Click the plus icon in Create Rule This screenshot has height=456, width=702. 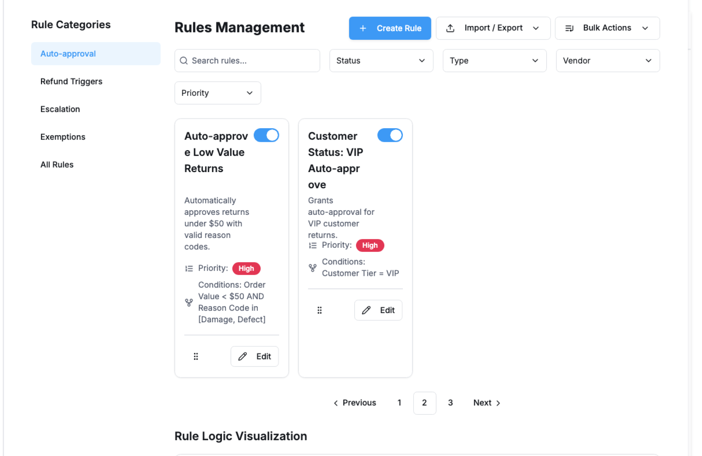[363, 28]
